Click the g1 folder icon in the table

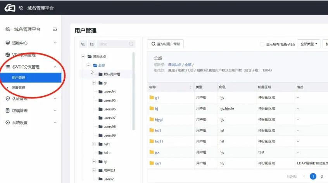(152, 98)
